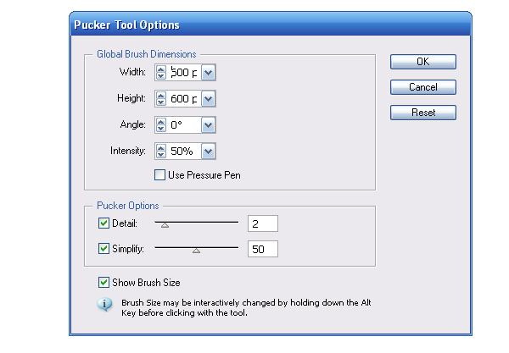Click the Height stepper down arrow
Image resolution: width=509 pixels, height=353 pixels.
[161, 102]
